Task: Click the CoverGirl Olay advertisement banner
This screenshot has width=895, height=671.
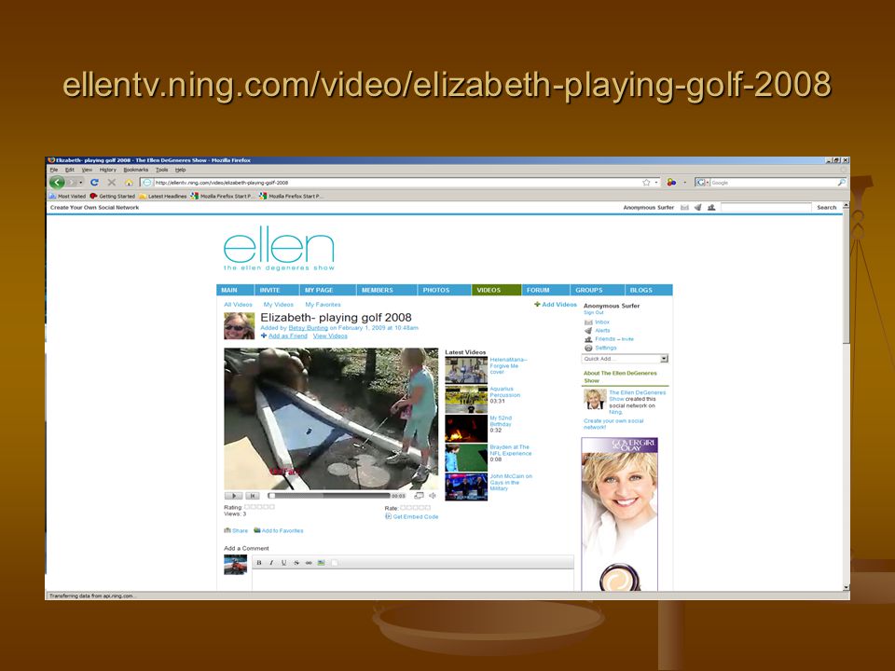Action: point(619,514)
